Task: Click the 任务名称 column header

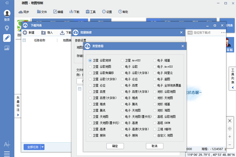Action: [40, 40]
